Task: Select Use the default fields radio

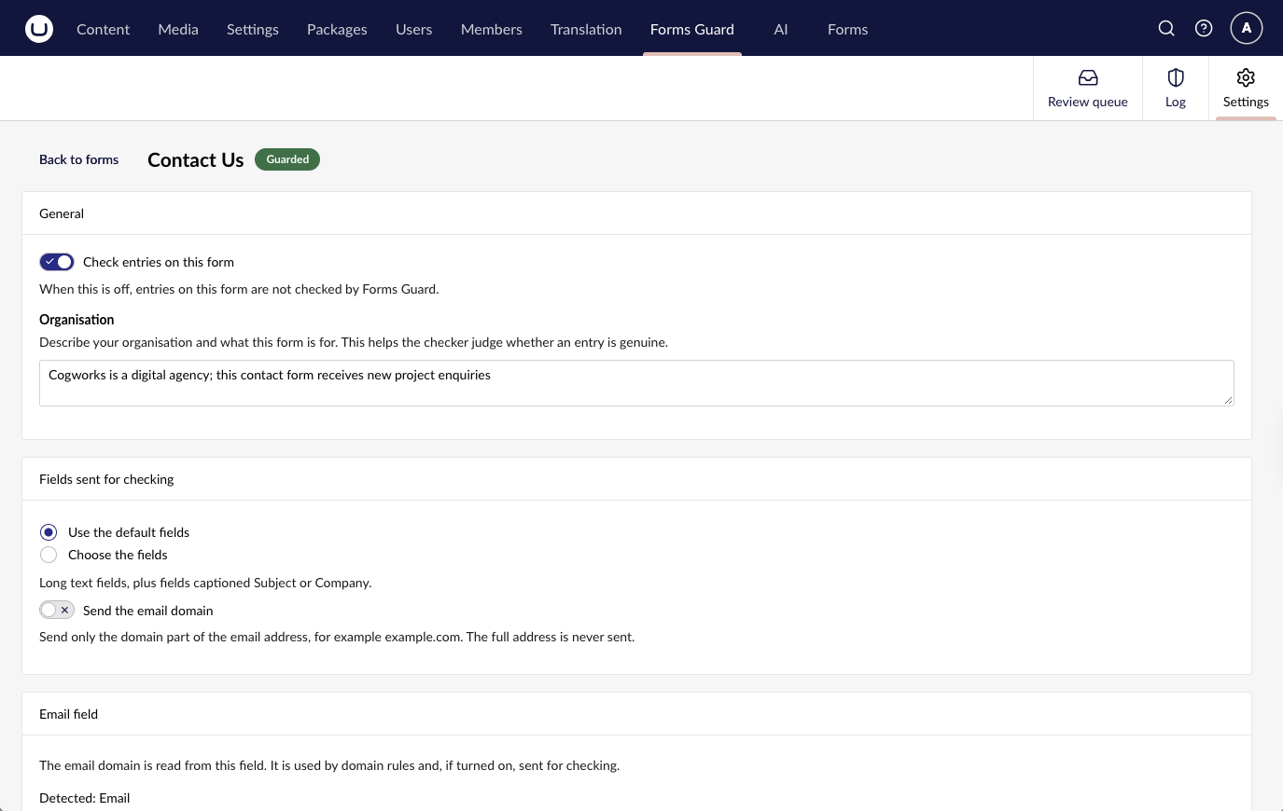Action: coord(49,532)
